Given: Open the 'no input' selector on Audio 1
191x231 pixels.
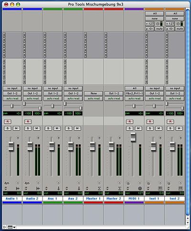Looking at the screenshot, I should pyautogui.click(x=12, y=88).
